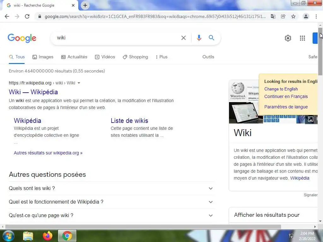Open more images icon in panel
Screen dimensions: 323x242
tap(310, 119)
